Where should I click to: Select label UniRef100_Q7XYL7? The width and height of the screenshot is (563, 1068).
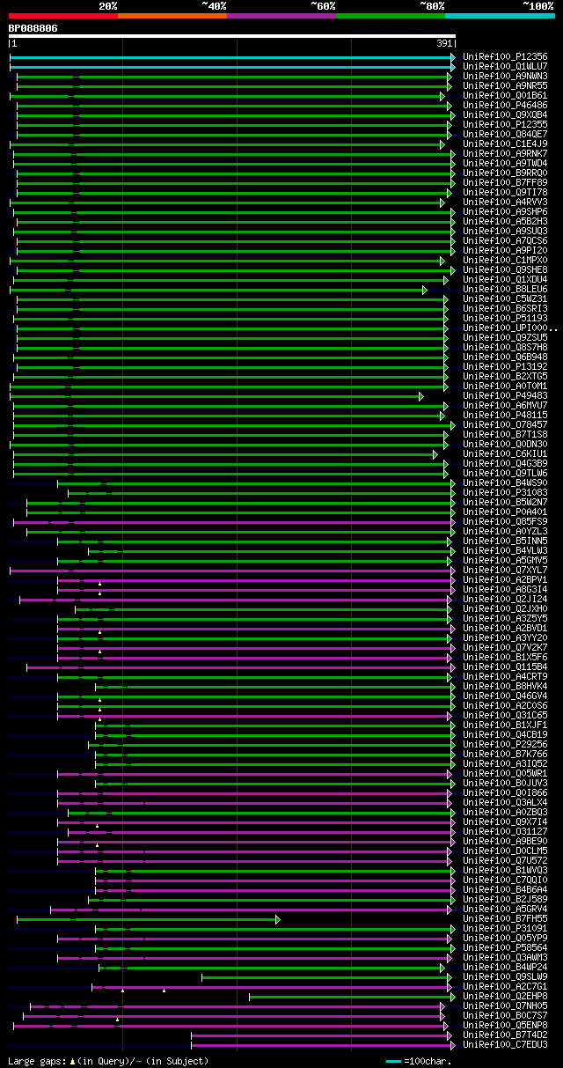(x=505, y=570)
